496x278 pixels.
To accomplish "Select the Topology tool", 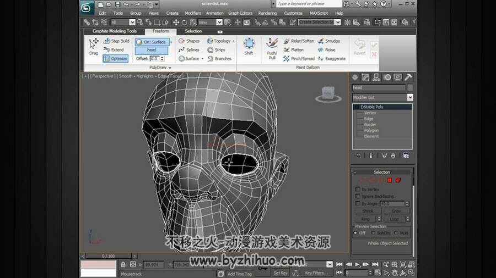I will point(219,41).
